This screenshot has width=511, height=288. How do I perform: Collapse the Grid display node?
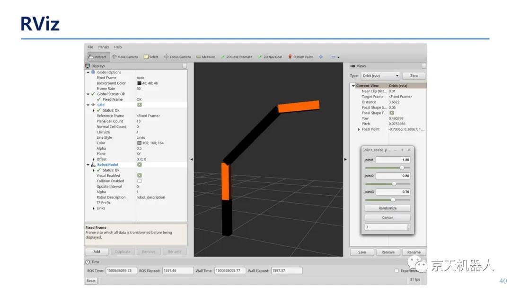(x=88, y=105)
